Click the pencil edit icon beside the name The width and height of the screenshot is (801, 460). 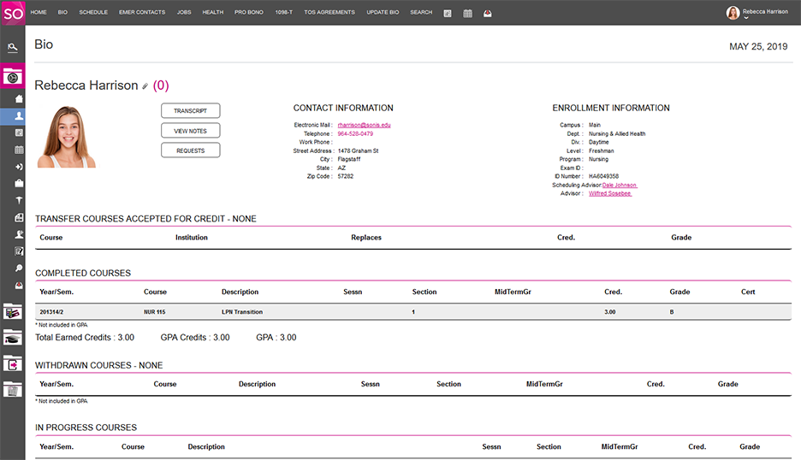point(145,86)
